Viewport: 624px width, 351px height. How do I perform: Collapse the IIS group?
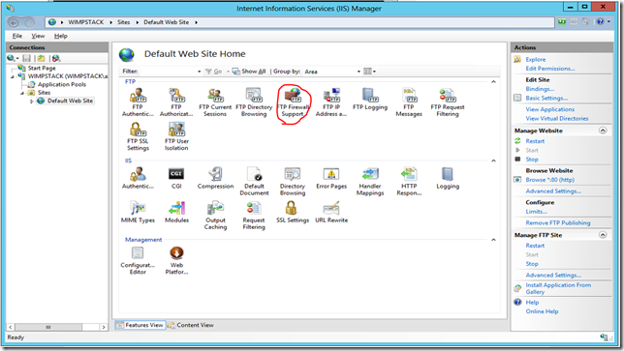pos(493,161)
